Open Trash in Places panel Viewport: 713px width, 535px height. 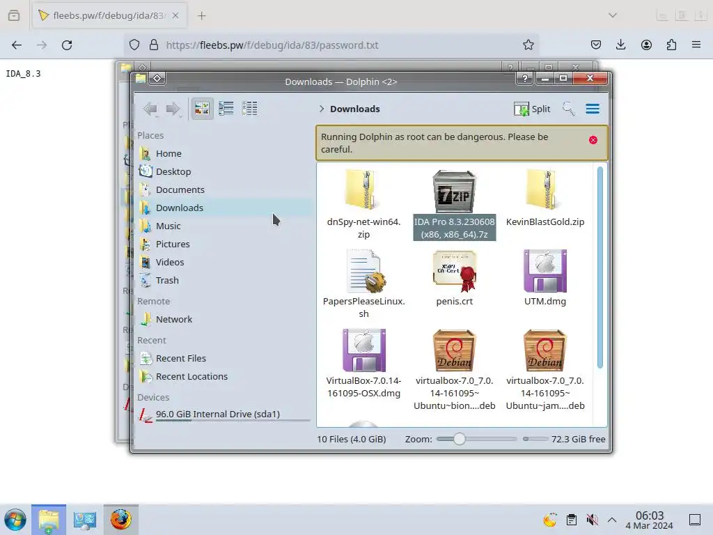[x=224, y=281]
